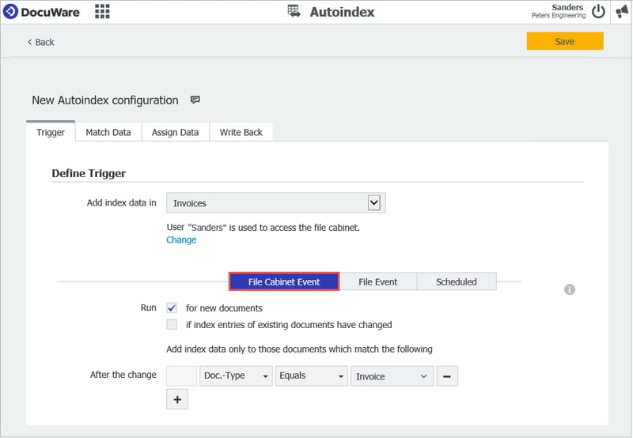Switch to the Match Data tab
This screenshot has height=438, width=633.
[108, 132]
